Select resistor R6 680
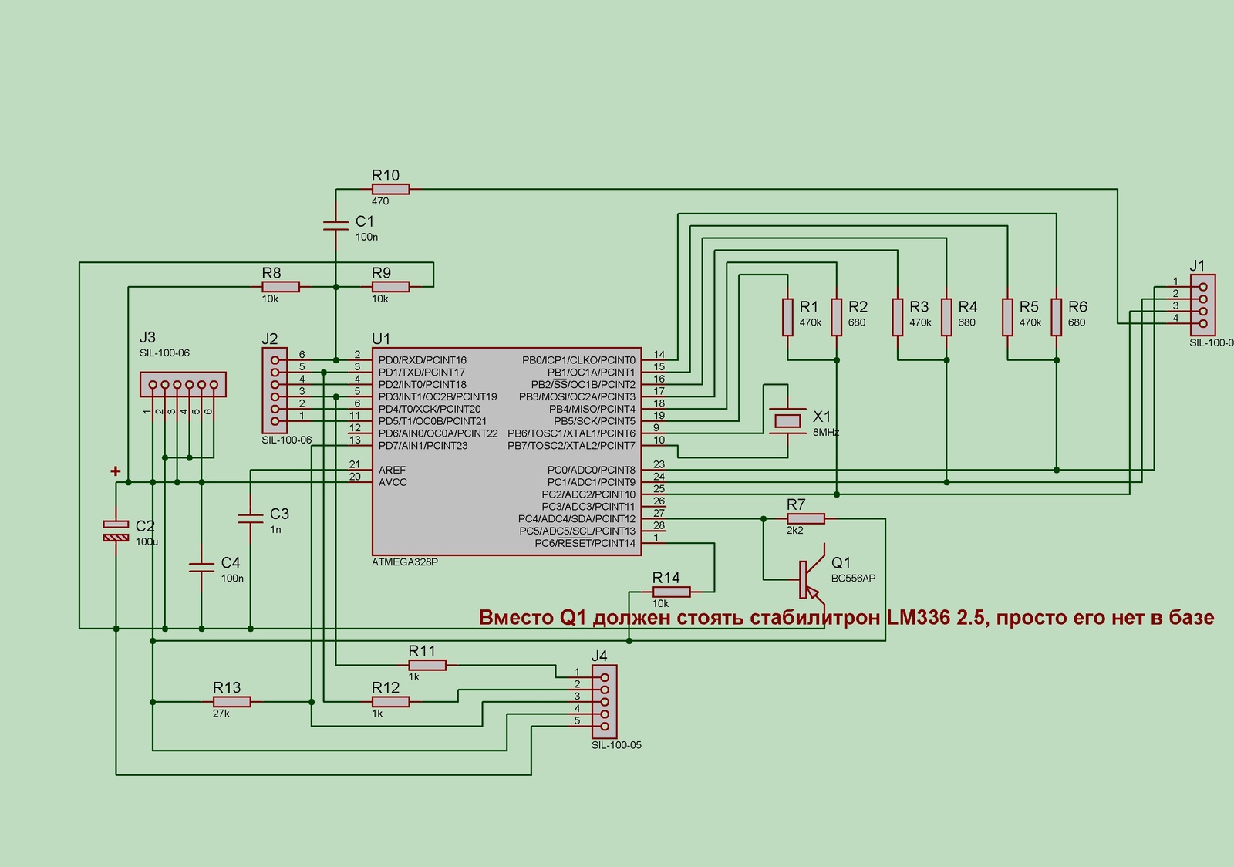This screenshot has width=1234, height=867. tap(1057, 317)
